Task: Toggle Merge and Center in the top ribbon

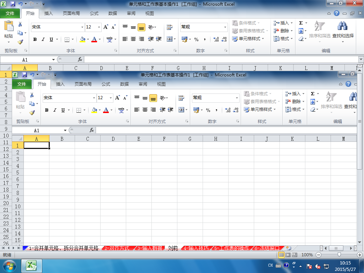Action: coord(170,39)
